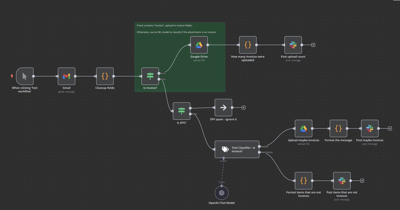
Task: Open the Post maybe invoices Slack node
Action: tap(370, 128)
